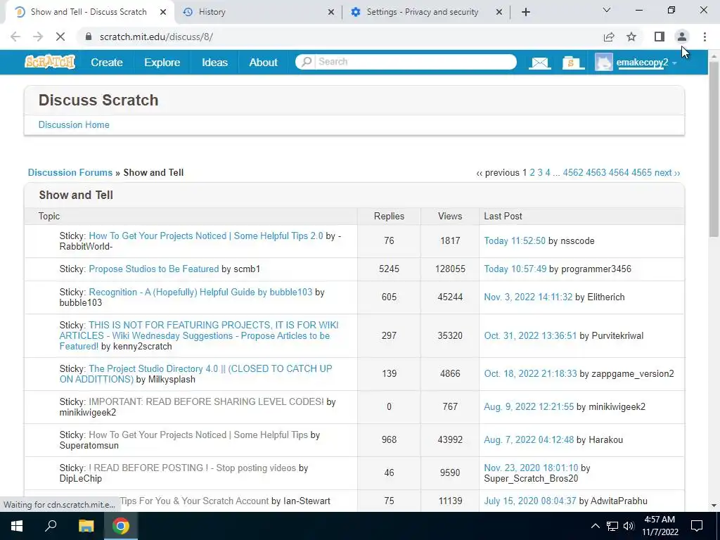The width and height of the screenshot is (720, 540).
Task: Click Chrome icon in taskbar
Action: coord(121,526)
